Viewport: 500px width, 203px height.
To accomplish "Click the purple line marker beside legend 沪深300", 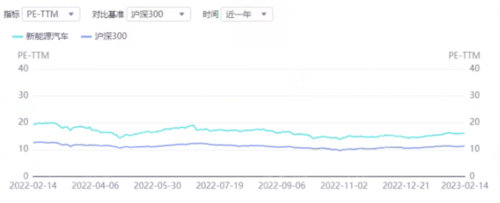I will click(86, 36).
